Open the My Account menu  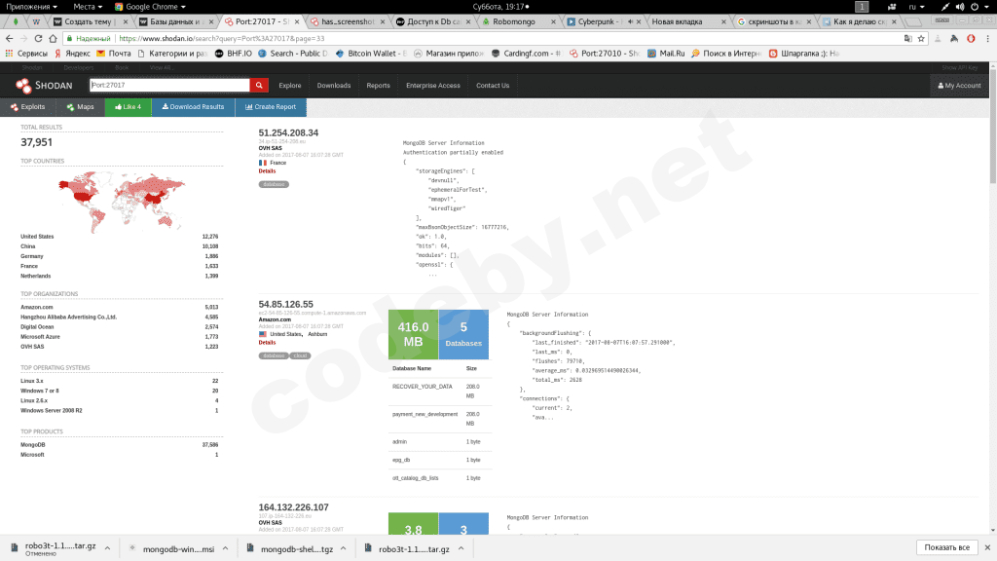(959, 86)
